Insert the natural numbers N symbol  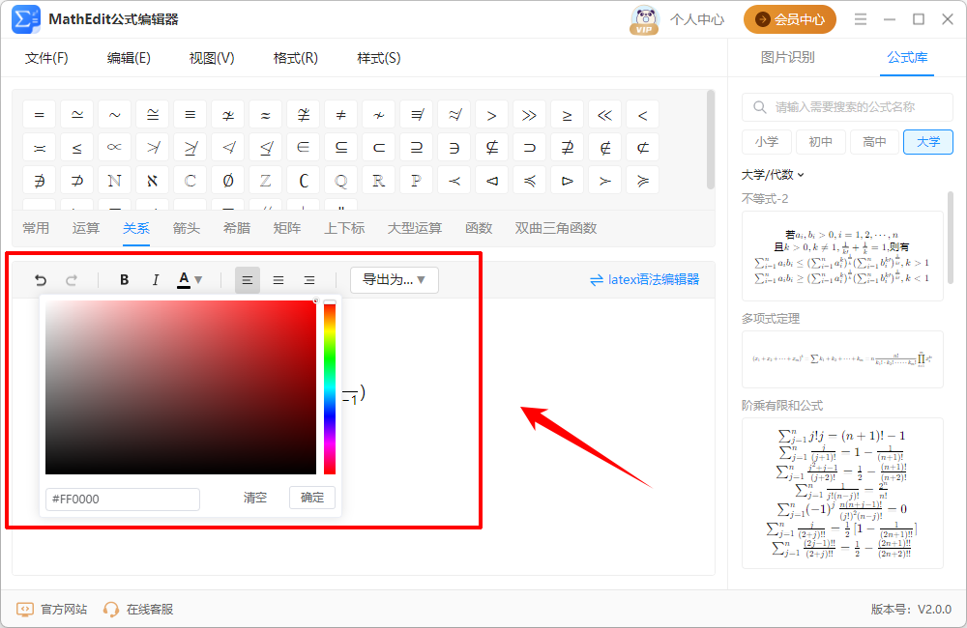tap(115, 182)
